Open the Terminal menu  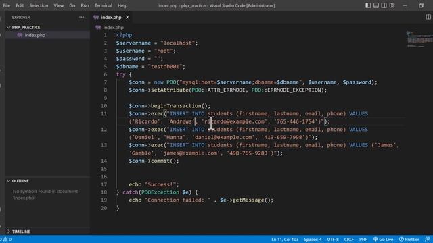coord(104,5)
